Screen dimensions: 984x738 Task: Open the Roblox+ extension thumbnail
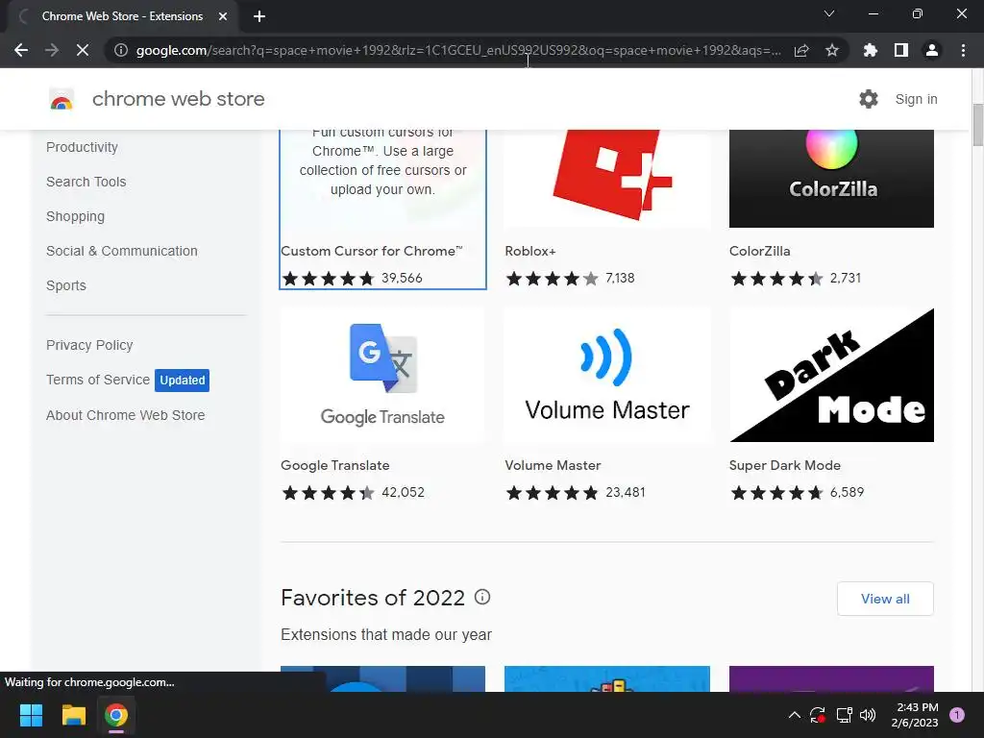[x=607, y=178]
